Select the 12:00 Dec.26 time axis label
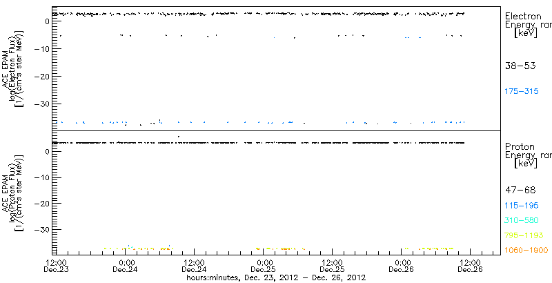This screenshot has width=552, height=283. click(x=471, y=266)
